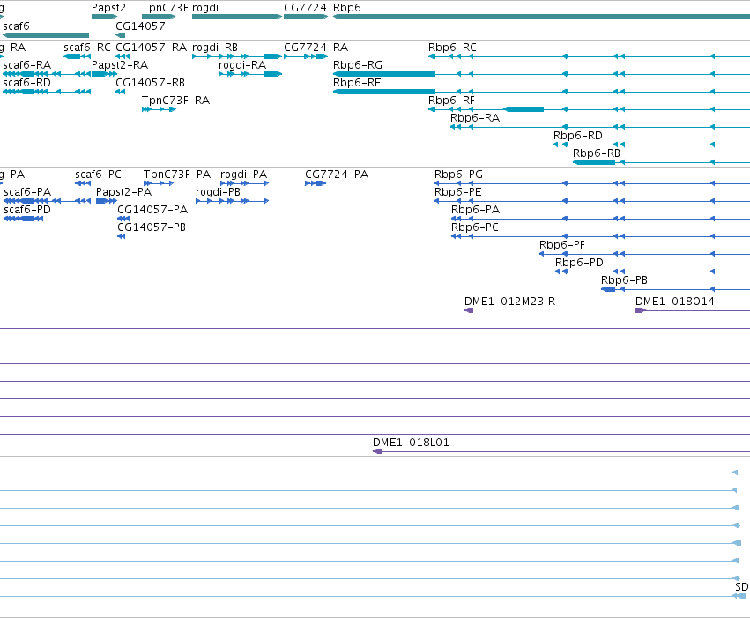Open the rogdi gene feature label
750x618 pixels.
(x=205, y=8)
